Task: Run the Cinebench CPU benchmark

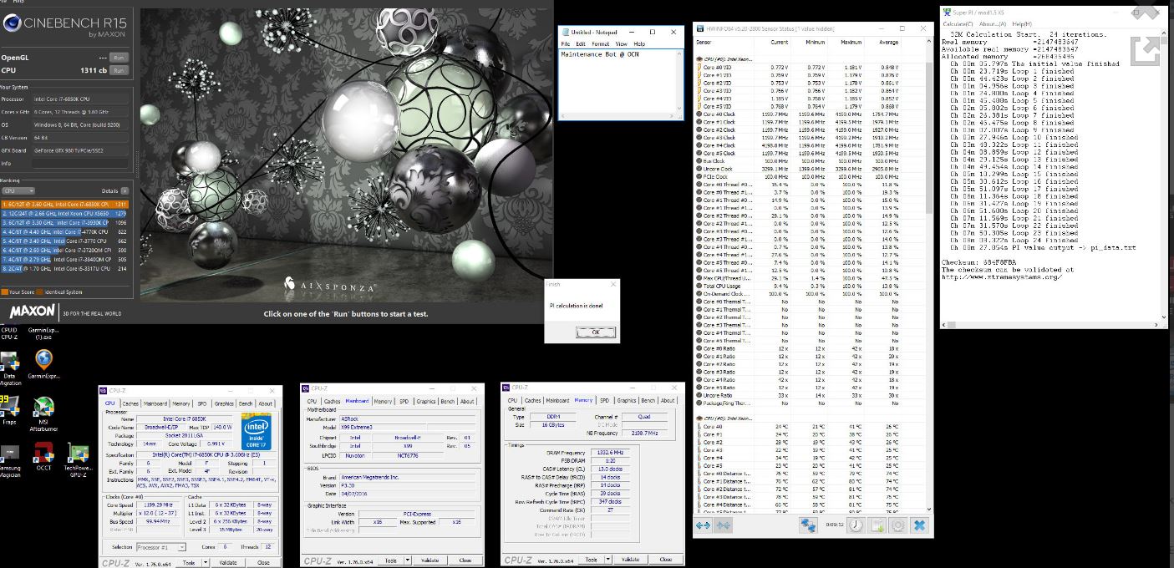Action: tap(119, 70)
